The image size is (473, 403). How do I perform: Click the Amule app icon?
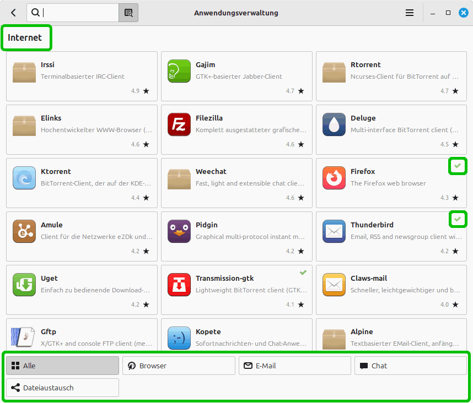tap(24, 231)
